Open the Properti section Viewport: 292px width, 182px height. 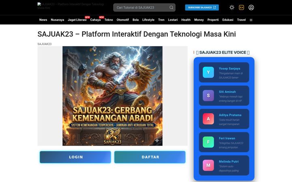[x=213, y=20]
